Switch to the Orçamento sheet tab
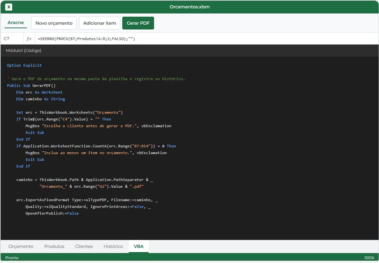Image resolution: width=379 pixels, height=263 pixels. click(x=21, y=246)
